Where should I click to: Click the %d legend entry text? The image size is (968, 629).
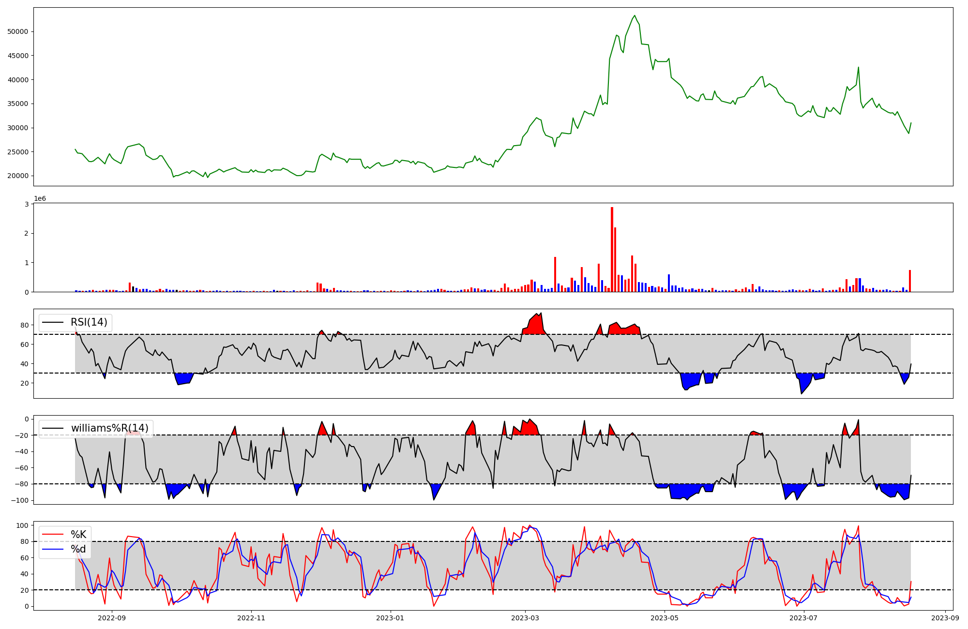click(x=78, y=549)
